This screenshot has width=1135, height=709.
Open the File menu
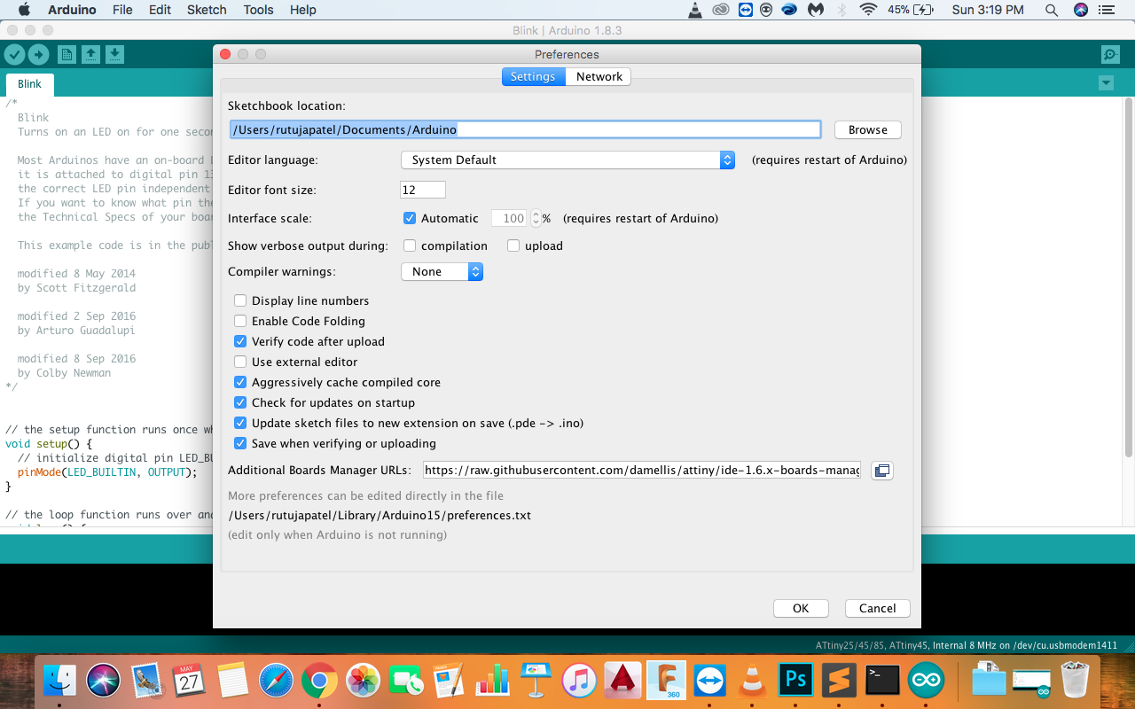pyautogui.click(x=122, y=10)
